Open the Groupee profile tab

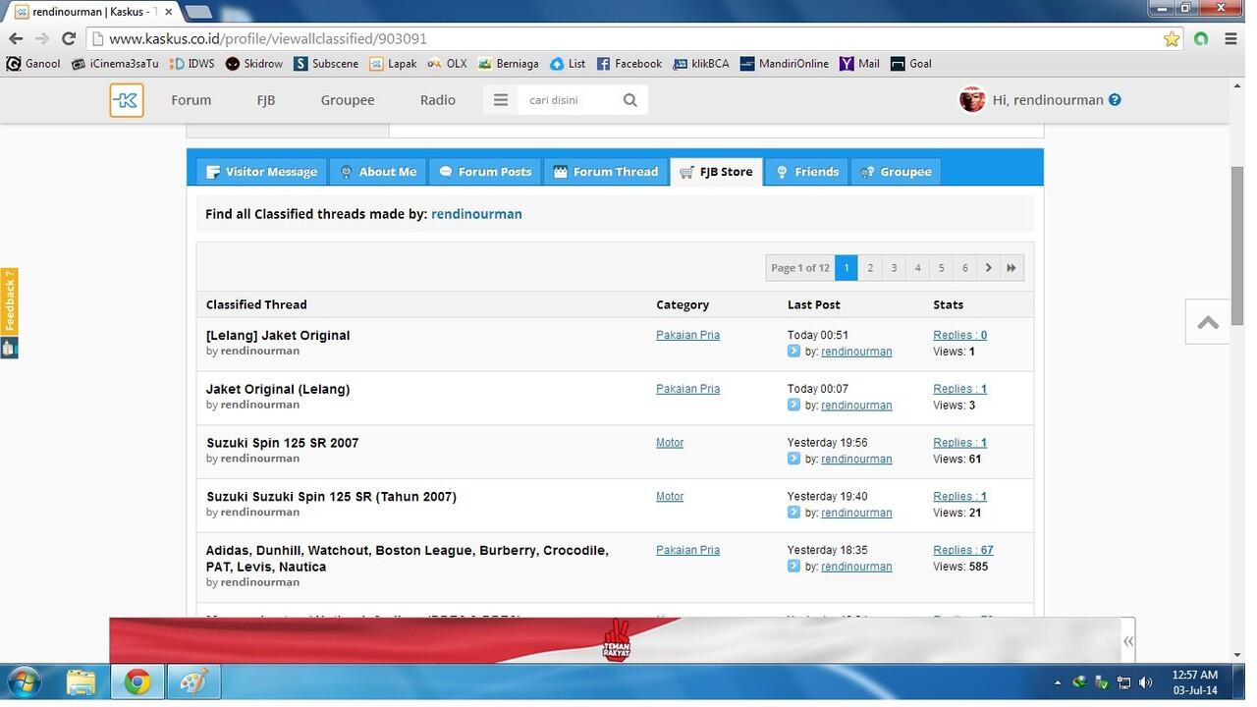(896, 171)
